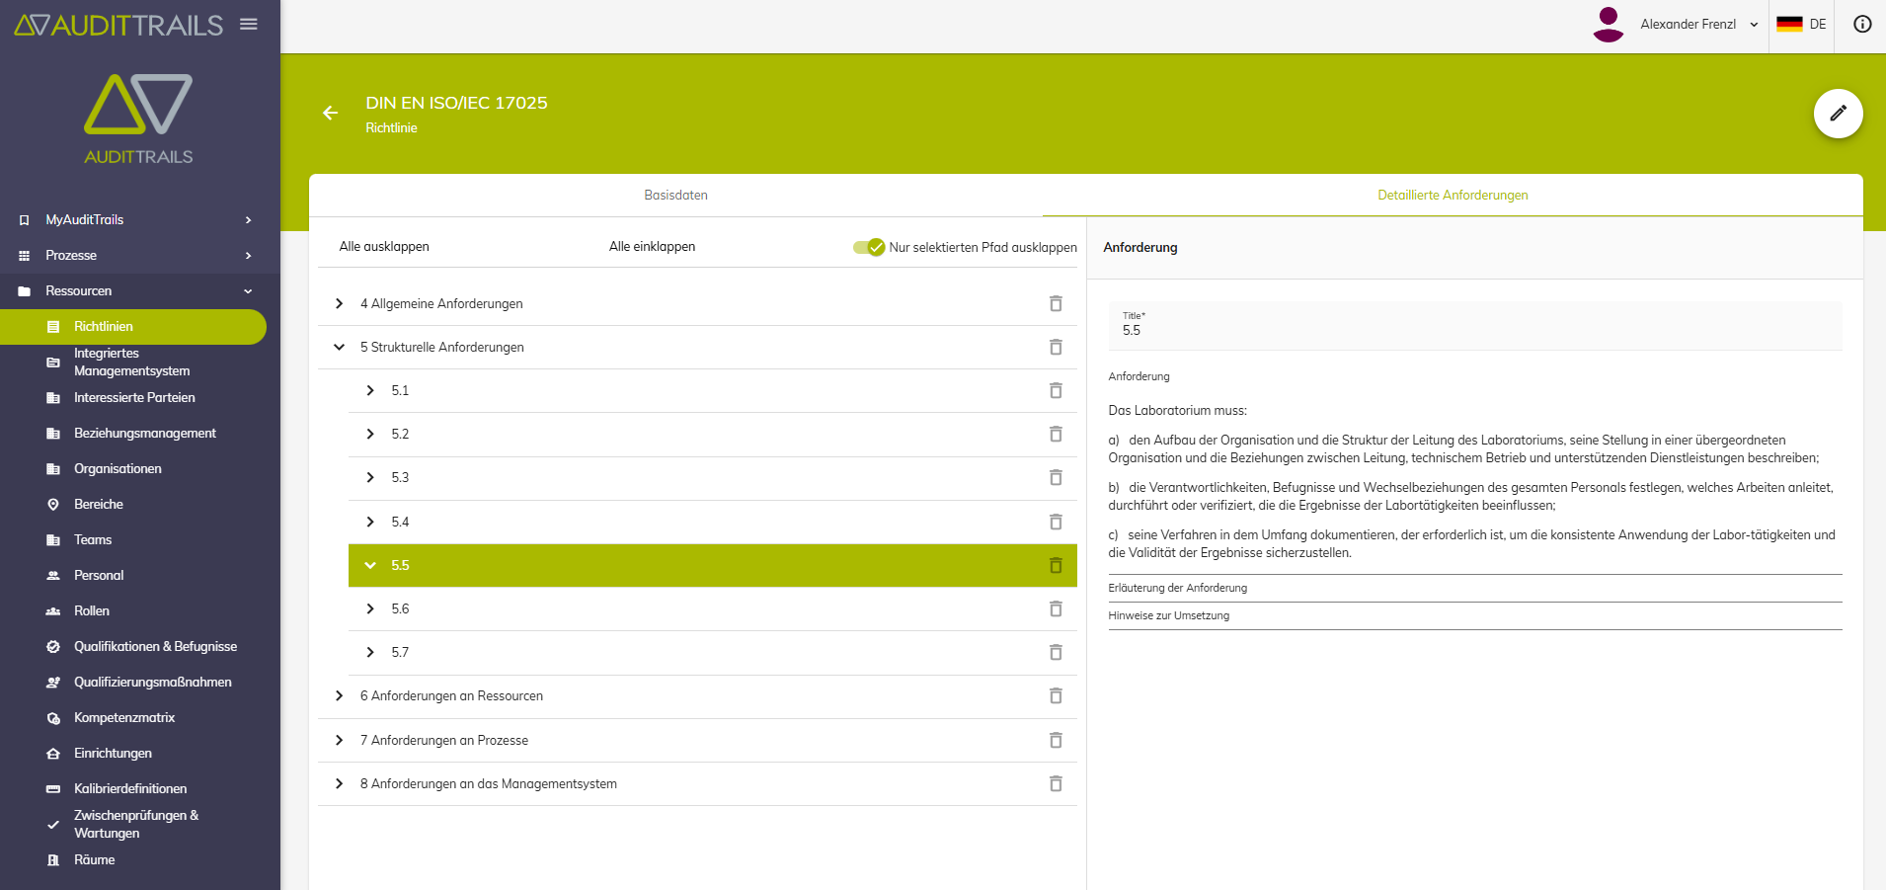Select the Detaillierte Anforderungen tab
Screen dimensions: 1886x890
click(1453, 196)
